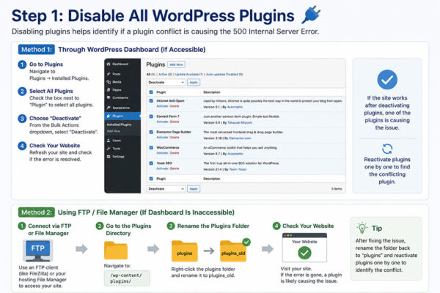The width and height of the screenshot is (440, 293).
Task: Click the items count in table footer
Action: [337, 189]
